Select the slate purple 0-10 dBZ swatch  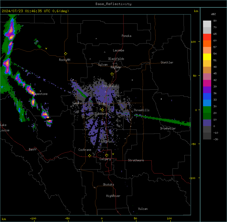coord(207,123)
